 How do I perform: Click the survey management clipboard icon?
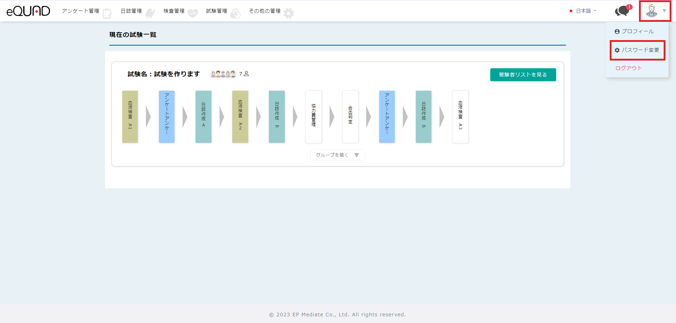pos(107,13)
